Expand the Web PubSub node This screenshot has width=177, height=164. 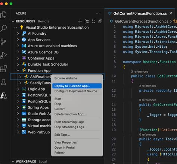click(x=18, y=132)
